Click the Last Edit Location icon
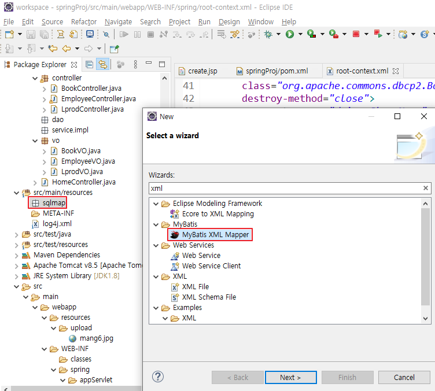 point(53,49)
